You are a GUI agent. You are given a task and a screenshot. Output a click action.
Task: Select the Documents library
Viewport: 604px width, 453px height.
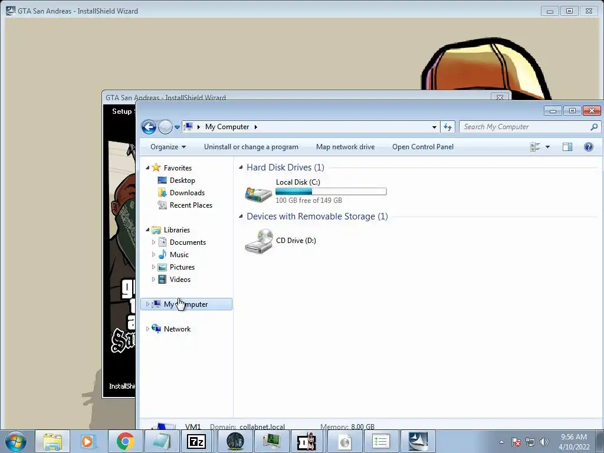188,242
